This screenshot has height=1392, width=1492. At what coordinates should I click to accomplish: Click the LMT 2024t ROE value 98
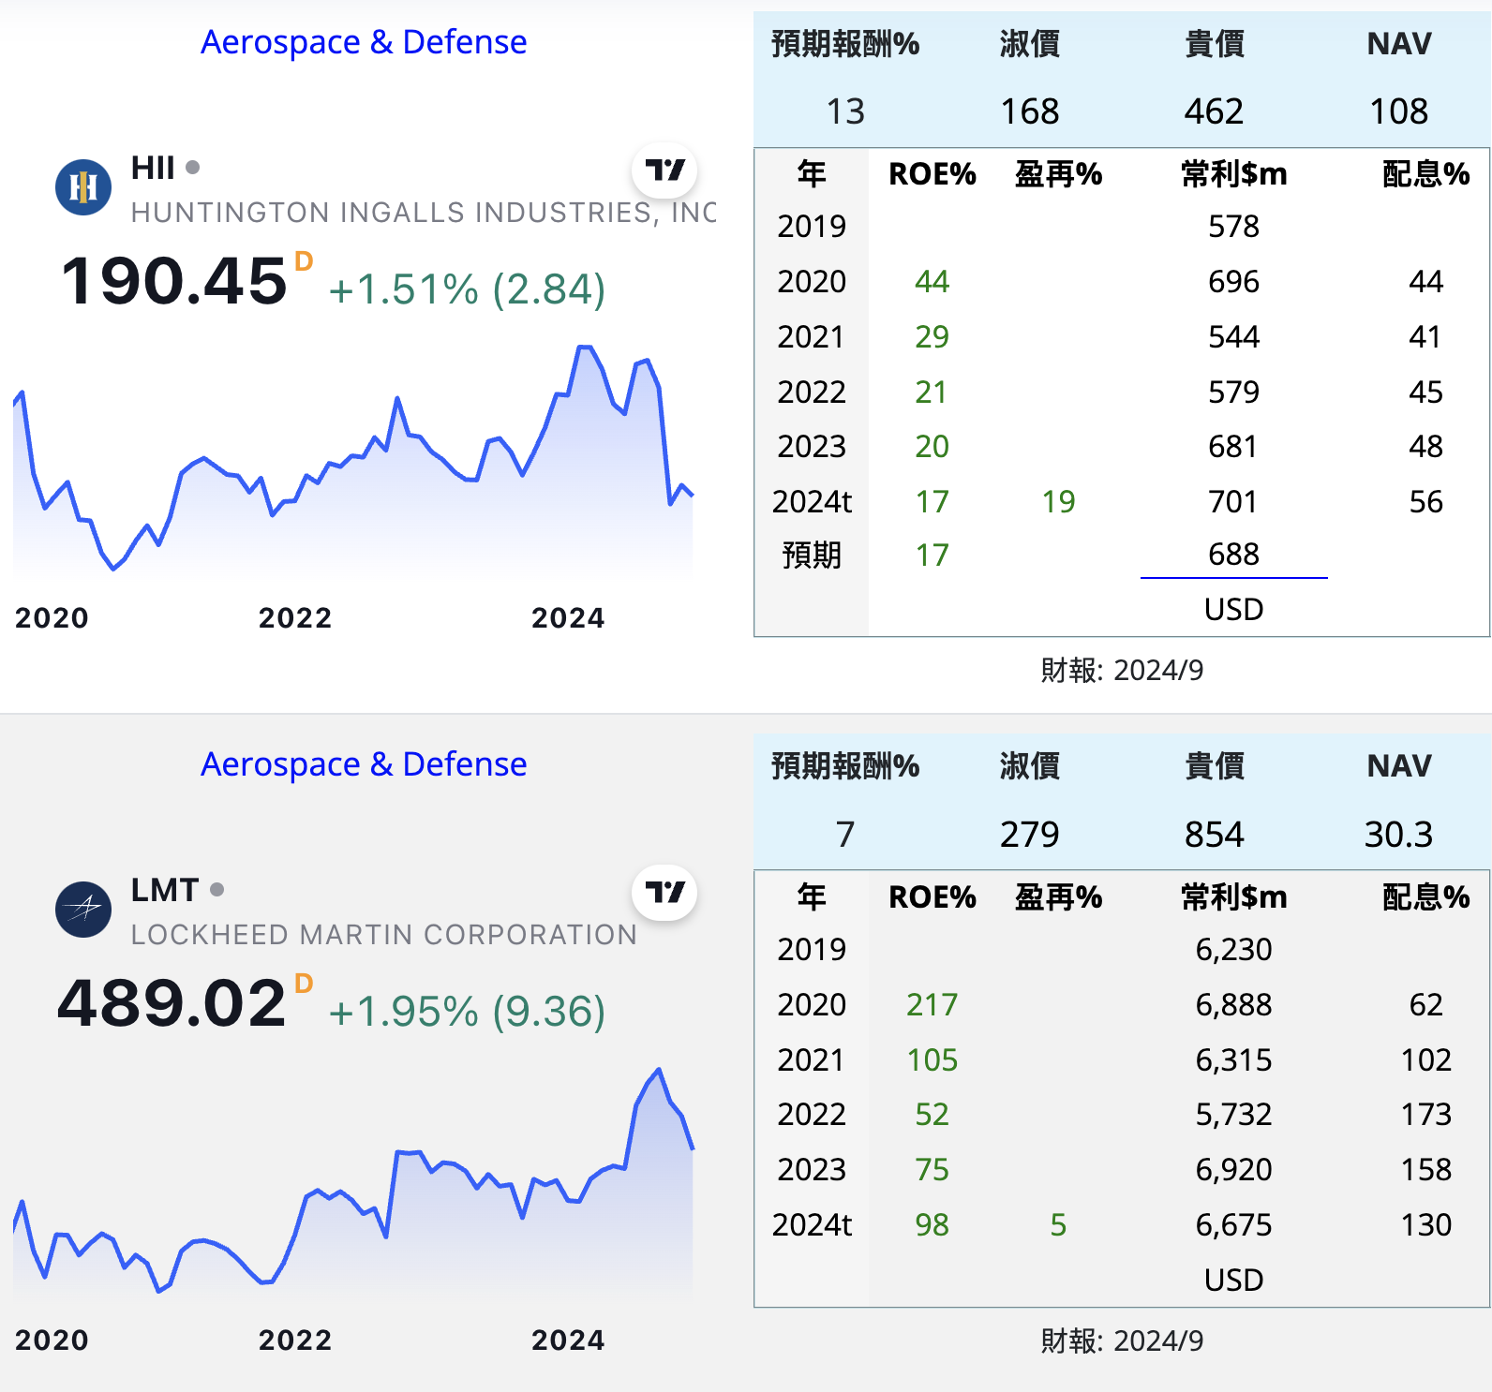[932, 1225]
